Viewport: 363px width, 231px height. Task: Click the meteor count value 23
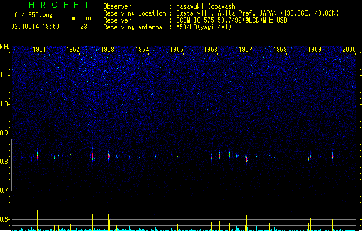click(x=84, y=27)
